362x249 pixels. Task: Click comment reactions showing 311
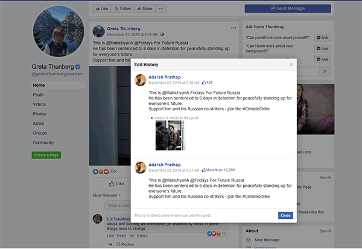217,233
